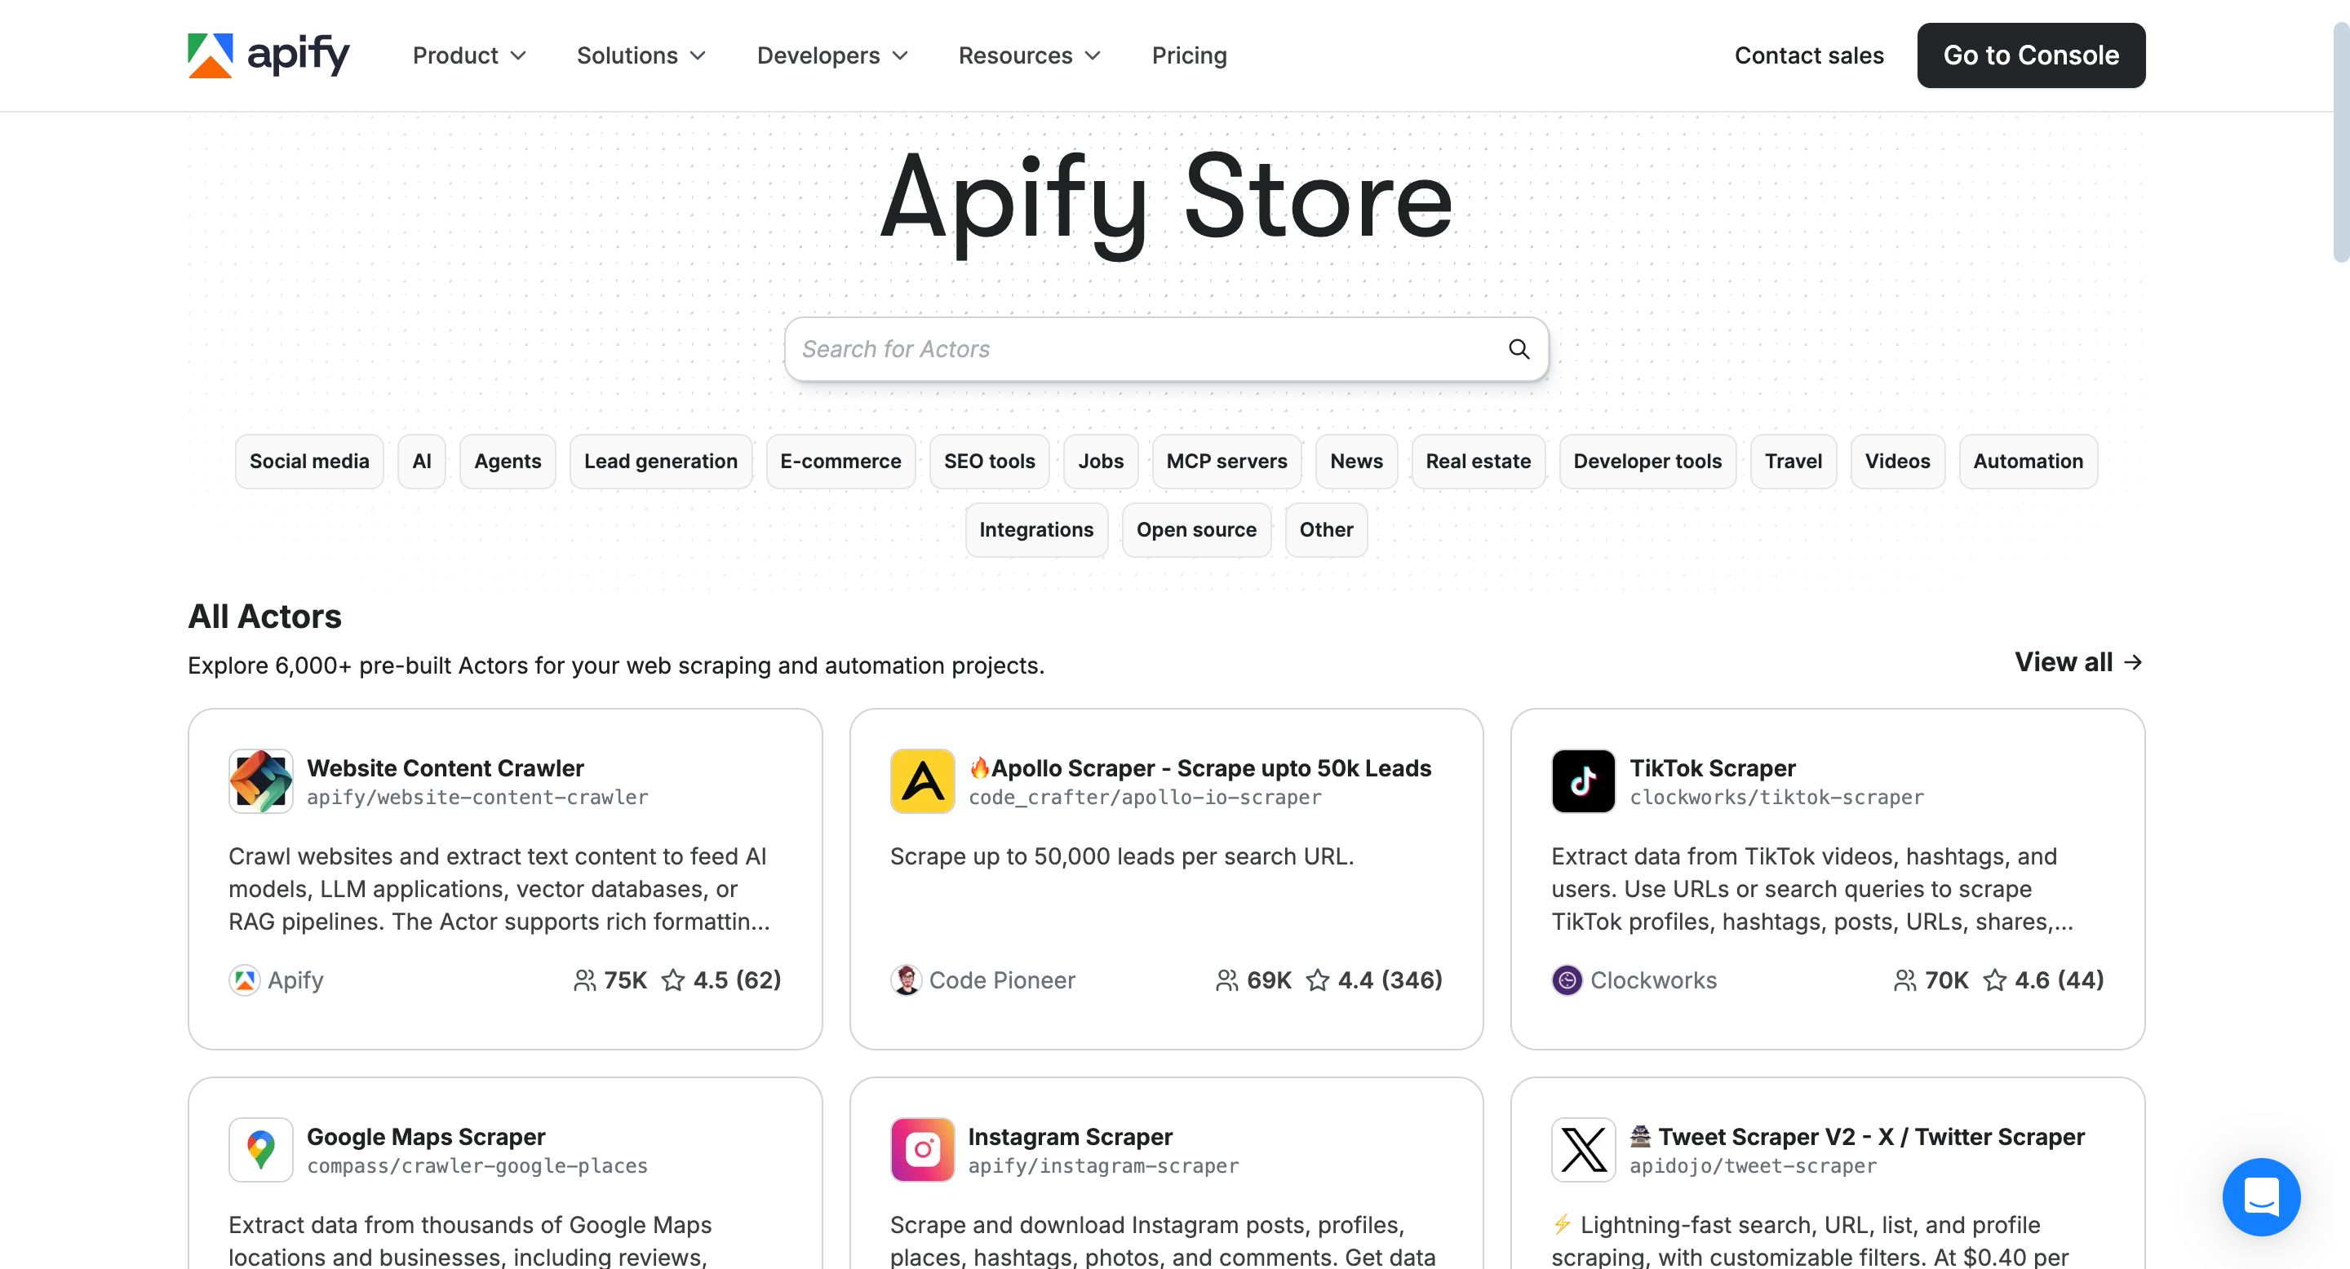Image resolution: width=2350 pixels, height=1269 pixels.
Task: Click the Search for Actors field
Action: 1141,349
